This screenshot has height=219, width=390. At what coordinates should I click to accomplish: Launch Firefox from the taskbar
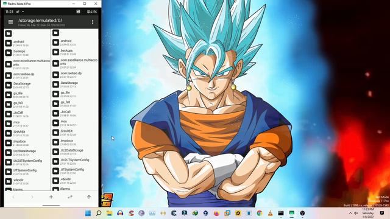point(217,214)
